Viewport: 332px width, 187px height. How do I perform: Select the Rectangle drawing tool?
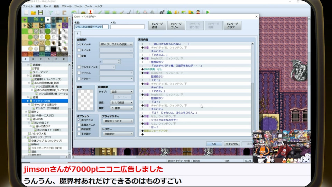pos(107,12)
